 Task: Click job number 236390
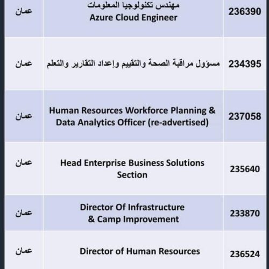(x=245, y=12)
